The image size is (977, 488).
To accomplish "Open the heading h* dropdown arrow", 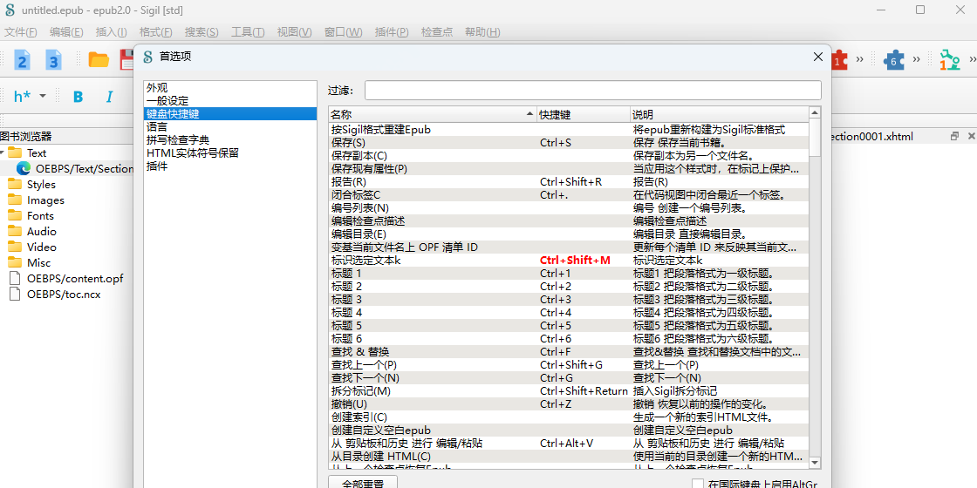I will 43,96.
